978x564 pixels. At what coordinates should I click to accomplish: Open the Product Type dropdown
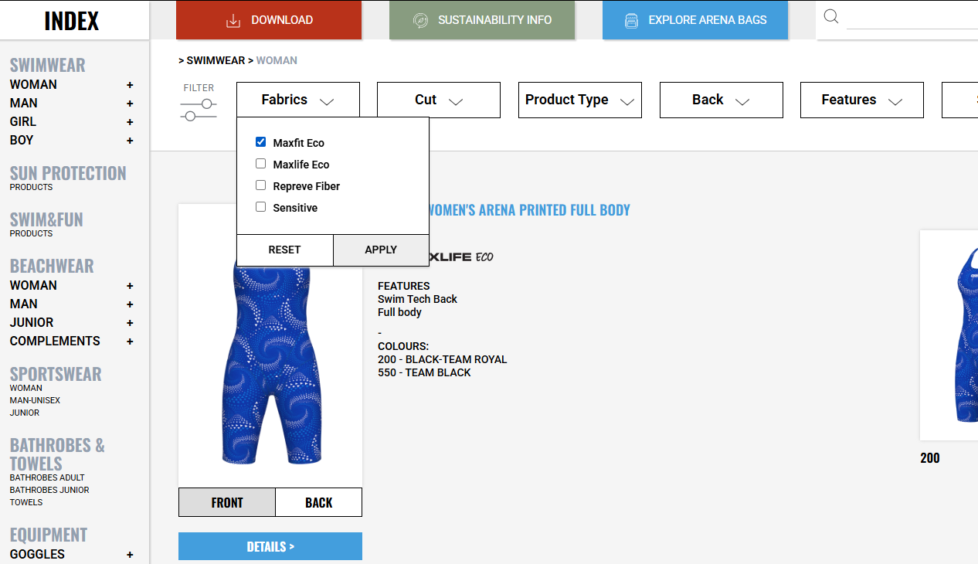coord(580,100)
